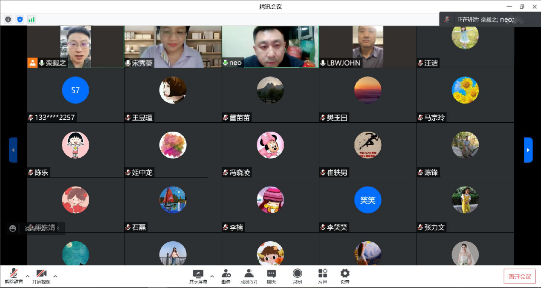
Task: Expand the arrow beside 解除静音
Action: pos(28,276)
